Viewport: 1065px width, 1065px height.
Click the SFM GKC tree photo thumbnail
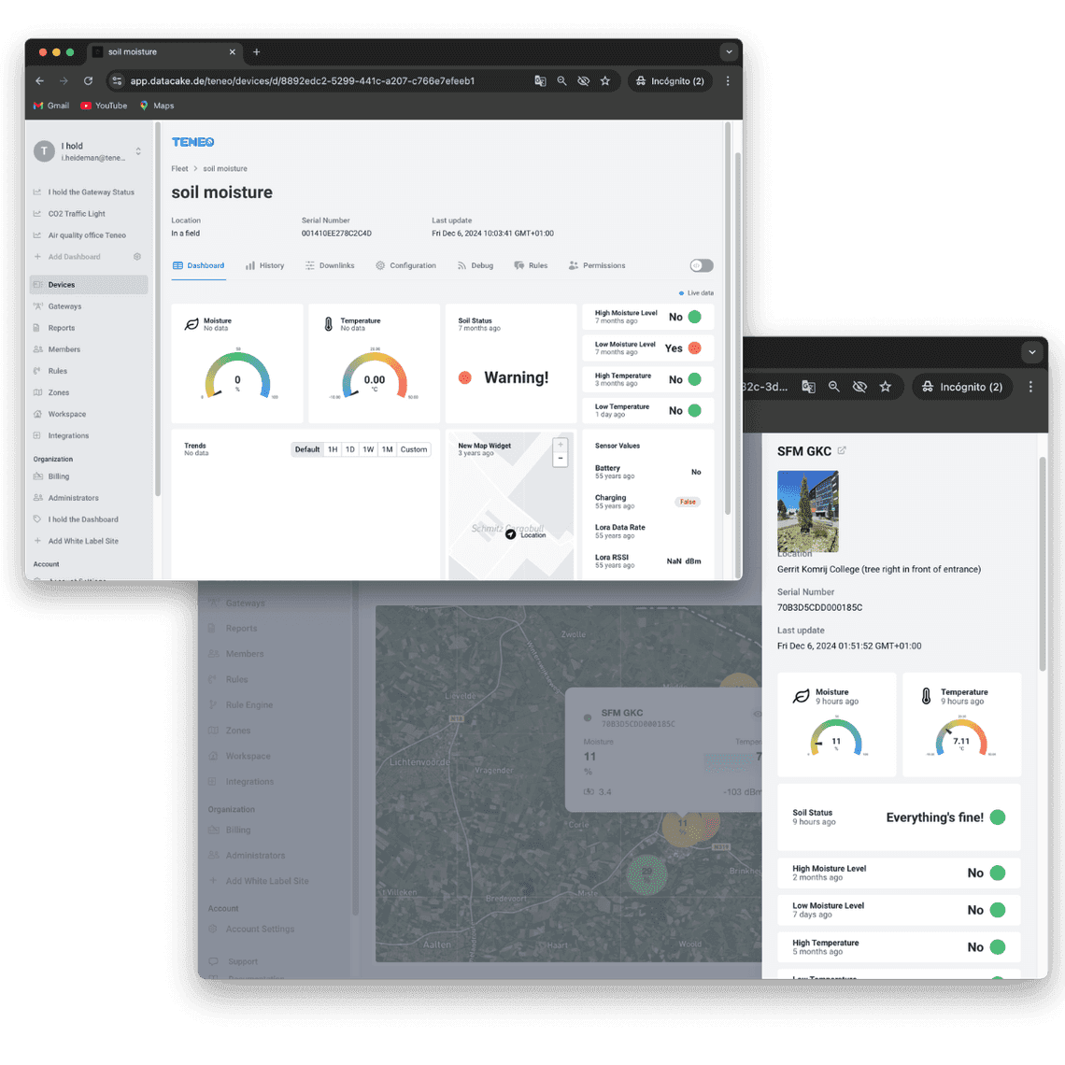click(807, 512)
